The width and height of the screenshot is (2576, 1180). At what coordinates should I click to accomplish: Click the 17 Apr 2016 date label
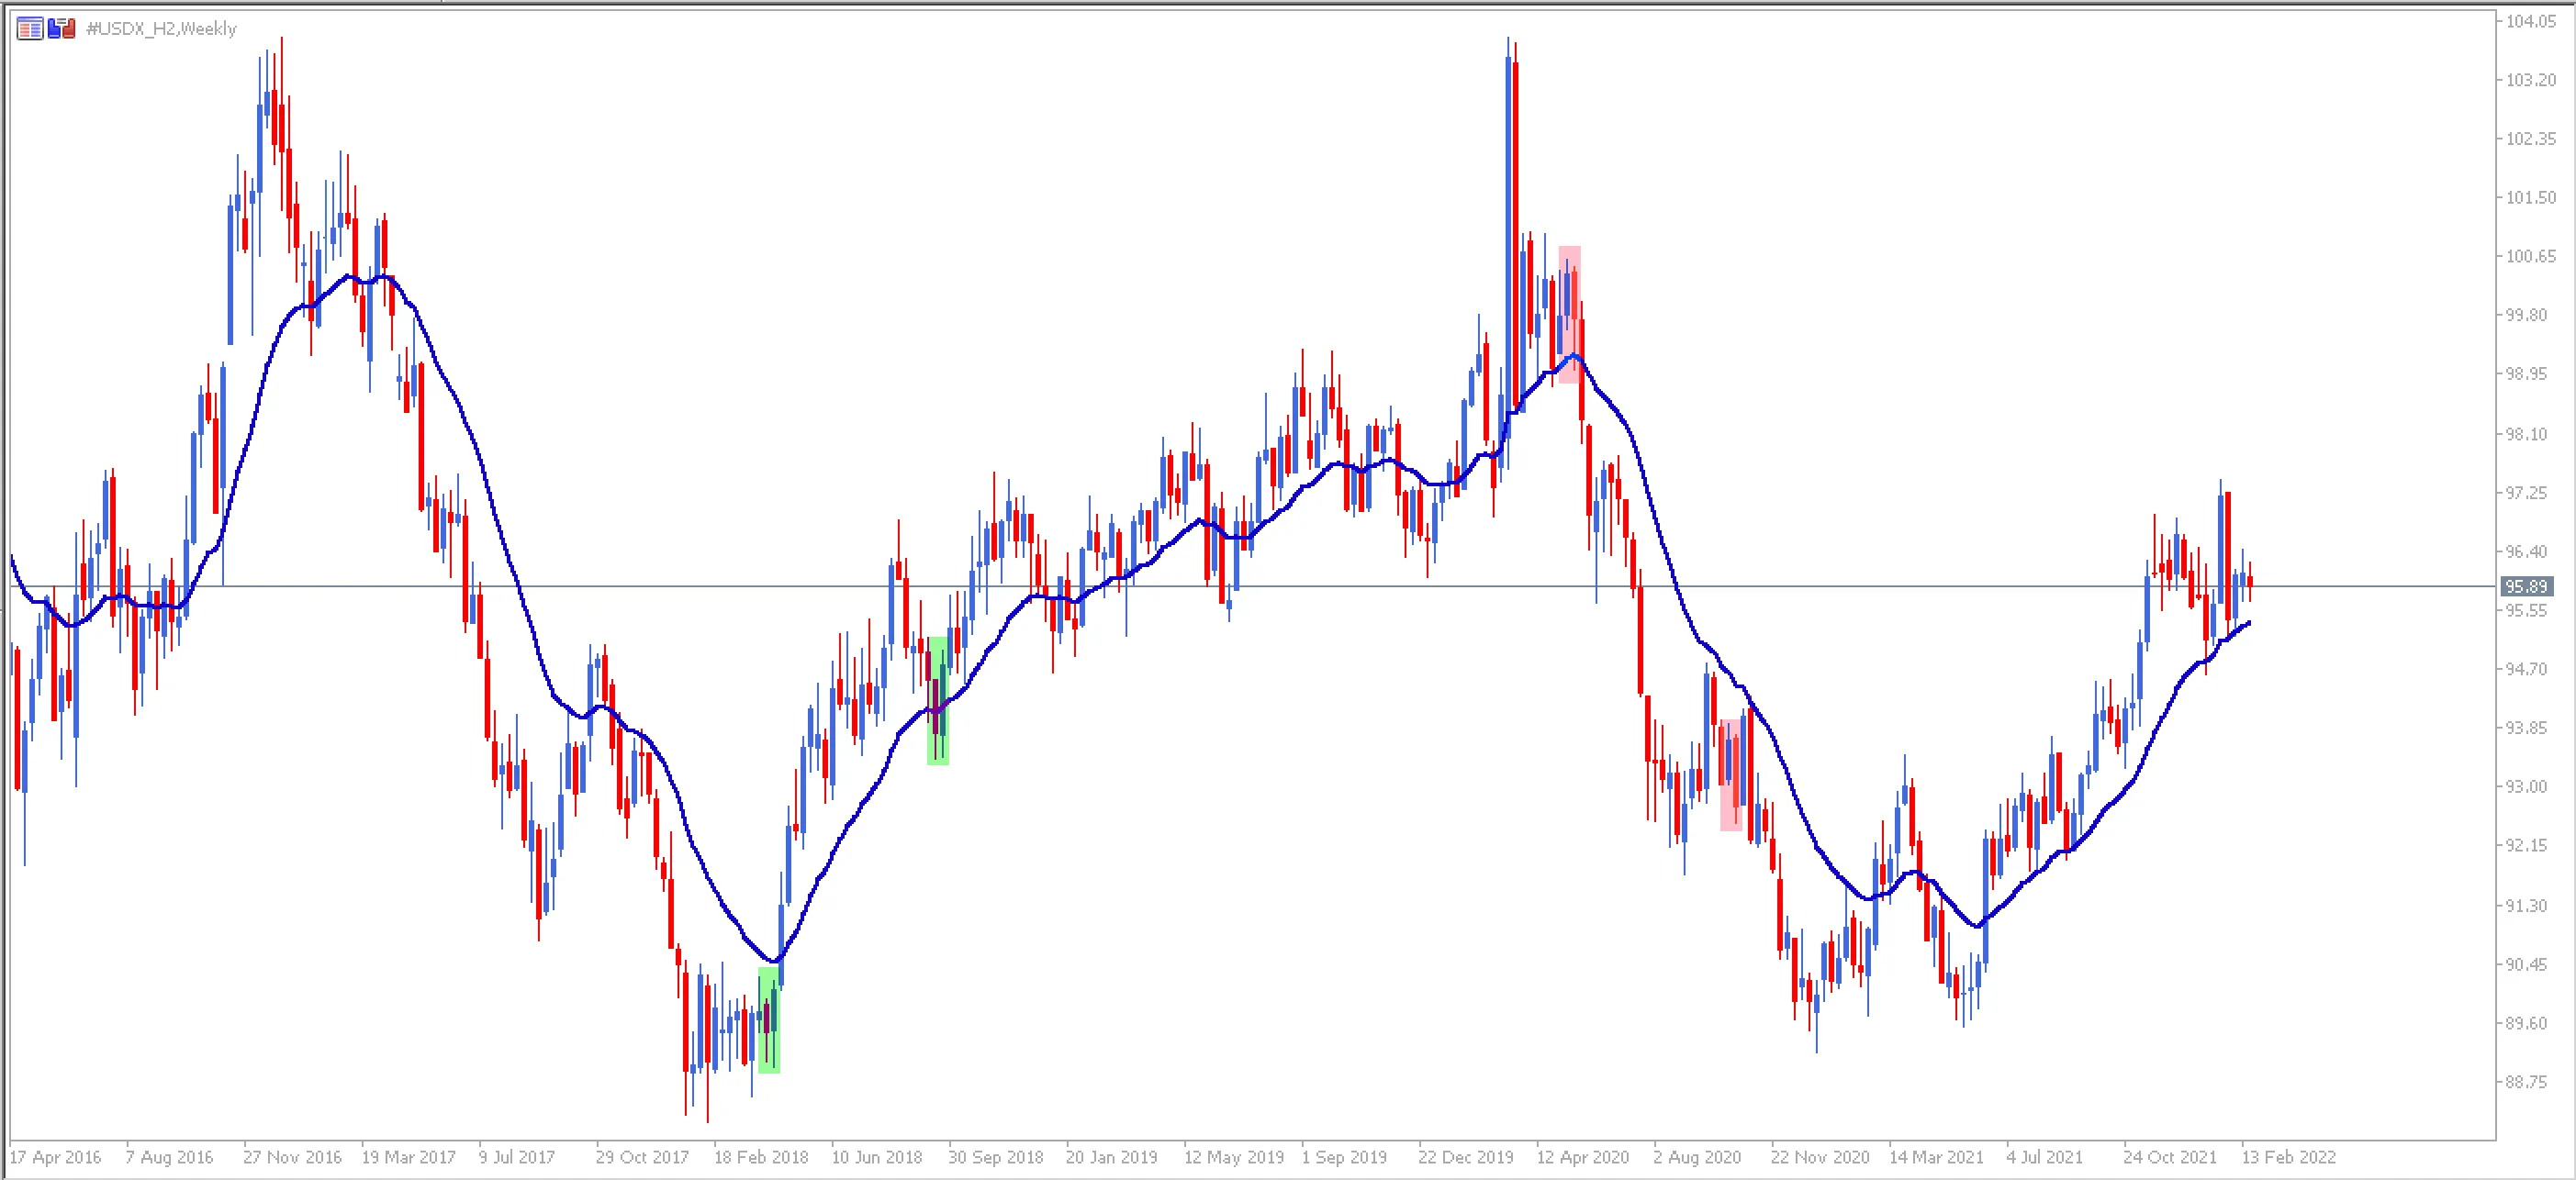click(x=56, y=1157)
